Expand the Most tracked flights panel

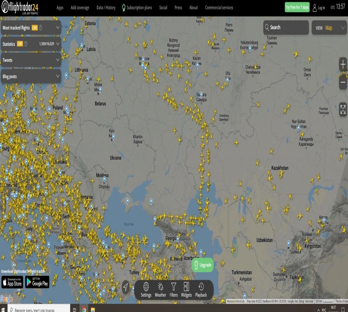(30, 28)
